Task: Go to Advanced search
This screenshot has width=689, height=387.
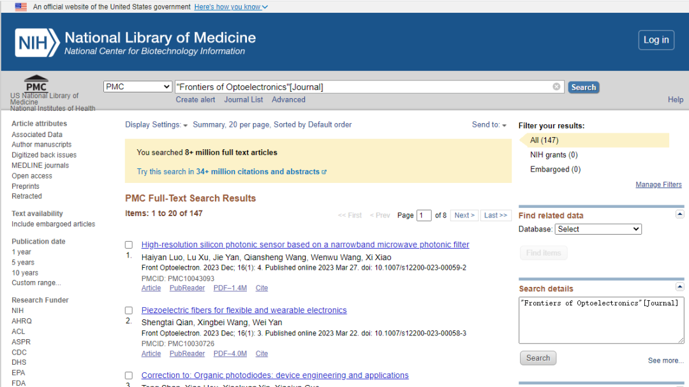Action: click(288, 99)
